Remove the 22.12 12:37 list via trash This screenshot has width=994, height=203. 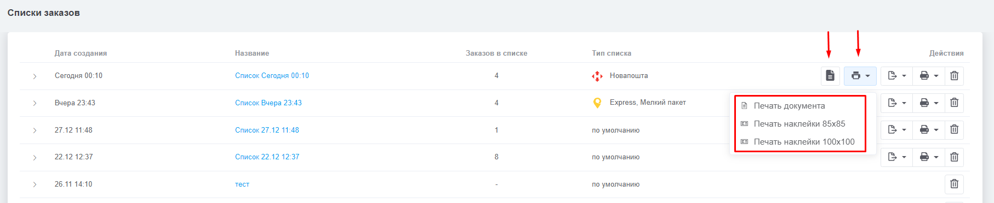954,157
